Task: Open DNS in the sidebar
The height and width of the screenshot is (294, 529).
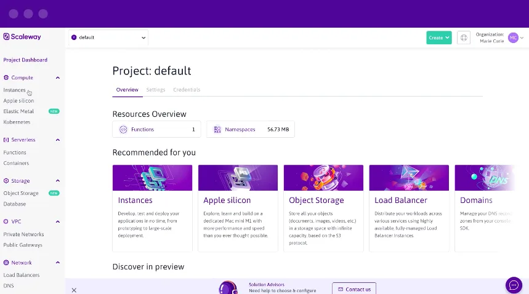Action: tap(9, 285)
